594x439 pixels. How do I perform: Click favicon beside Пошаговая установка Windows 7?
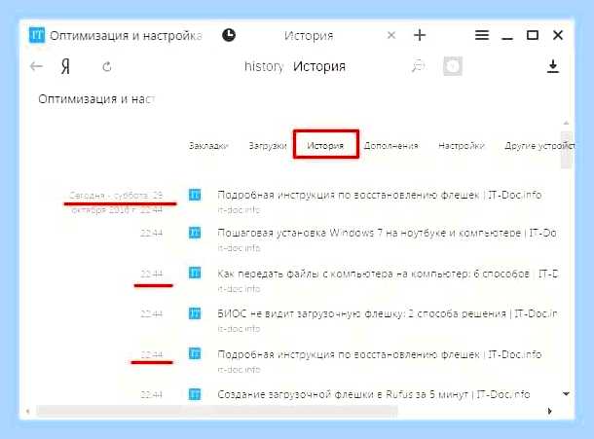tap(195, 233)
